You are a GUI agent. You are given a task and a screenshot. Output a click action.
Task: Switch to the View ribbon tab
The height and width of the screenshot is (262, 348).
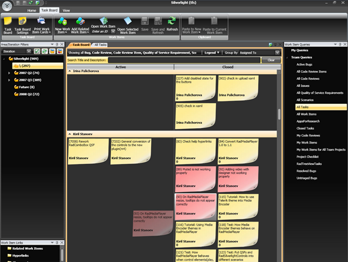[66, 10]
